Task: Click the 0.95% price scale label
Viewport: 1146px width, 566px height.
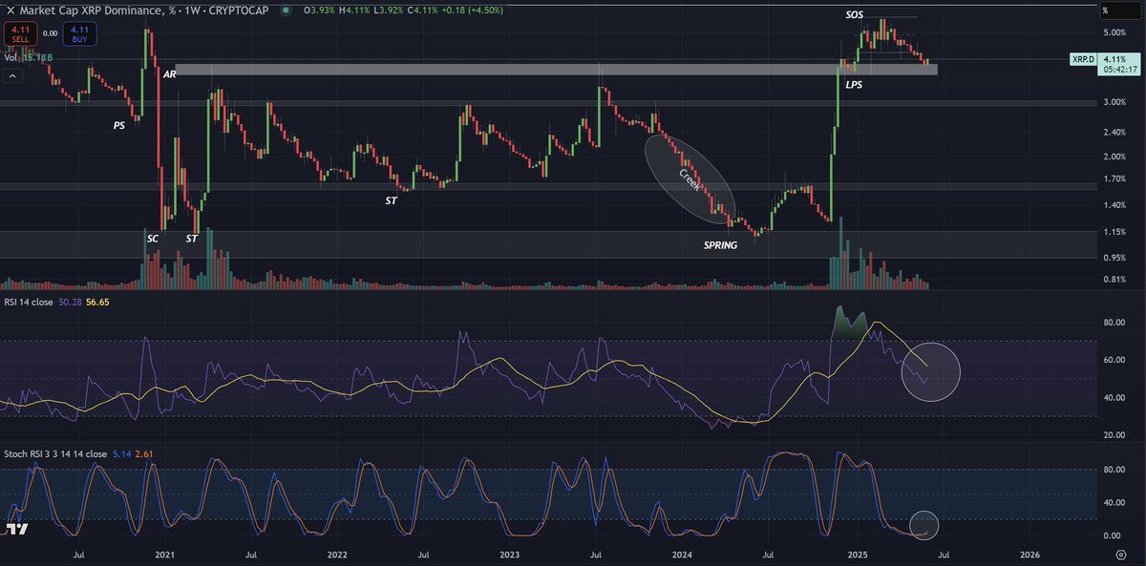Action: point(1115,258)
